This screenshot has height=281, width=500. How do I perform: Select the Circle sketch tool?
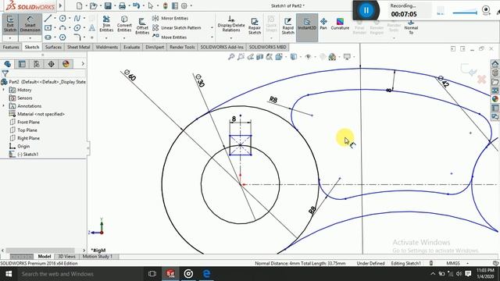[x=62, y=18]
